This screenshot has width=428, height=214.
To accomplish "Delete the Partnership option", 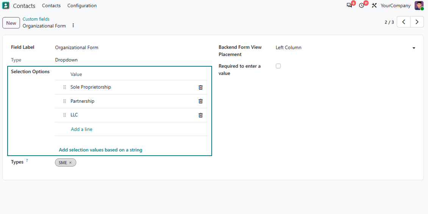I will pos(200,101).
